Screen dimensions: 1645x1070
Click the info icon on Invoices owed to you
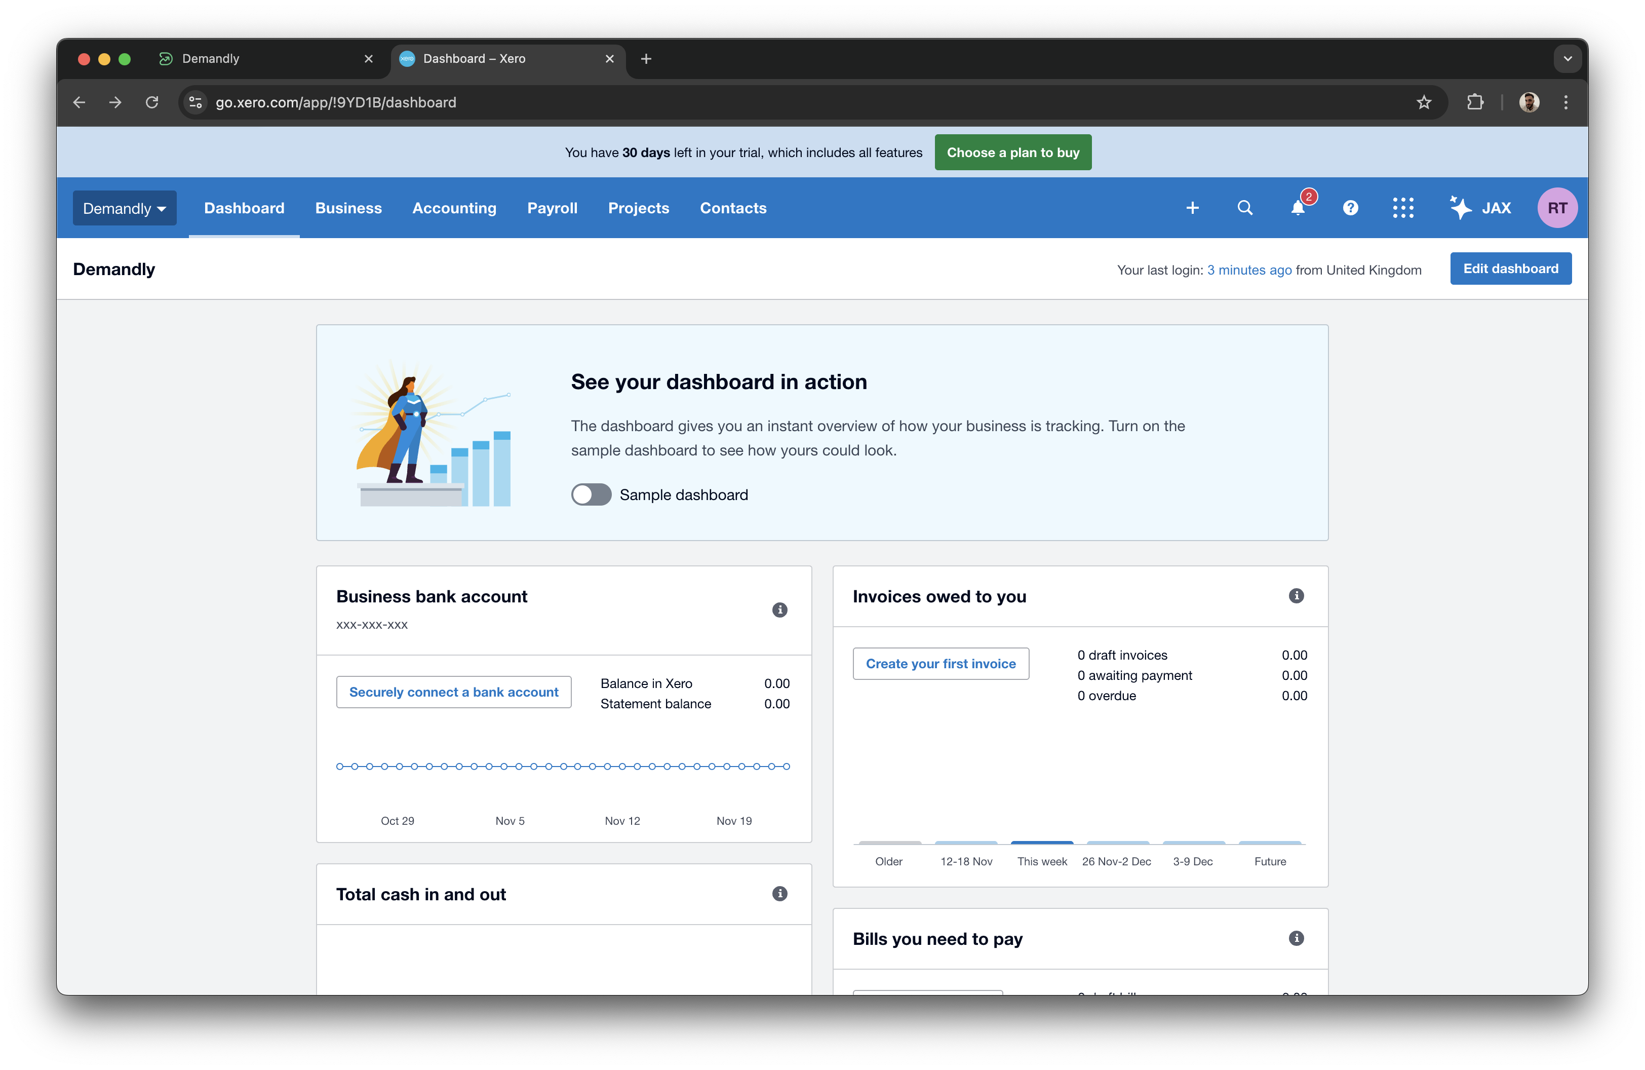click(1296, 595)
